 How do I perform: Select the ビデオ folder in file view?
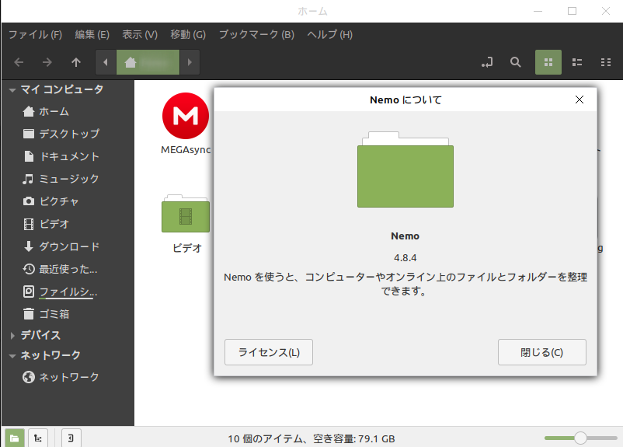click(186, 214)
